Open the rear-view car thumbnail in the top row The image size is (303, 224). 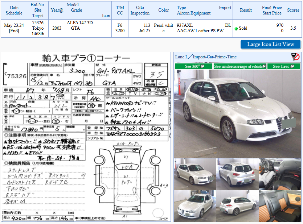point(237,174)
